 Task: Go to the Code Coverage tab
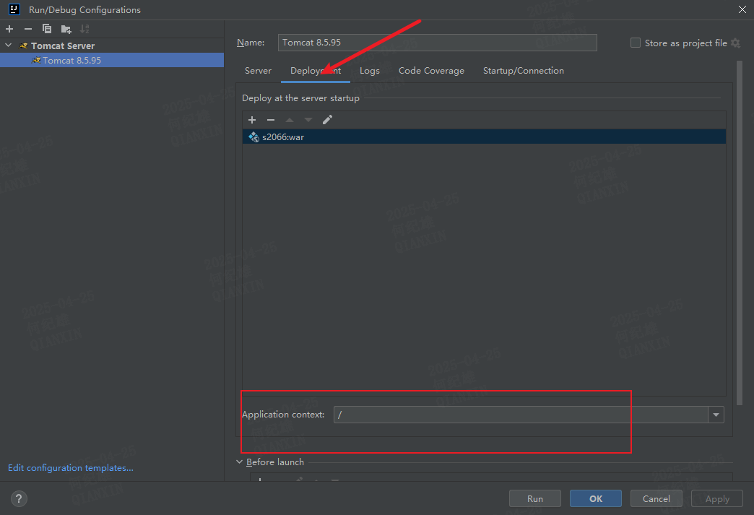(431, 71)
